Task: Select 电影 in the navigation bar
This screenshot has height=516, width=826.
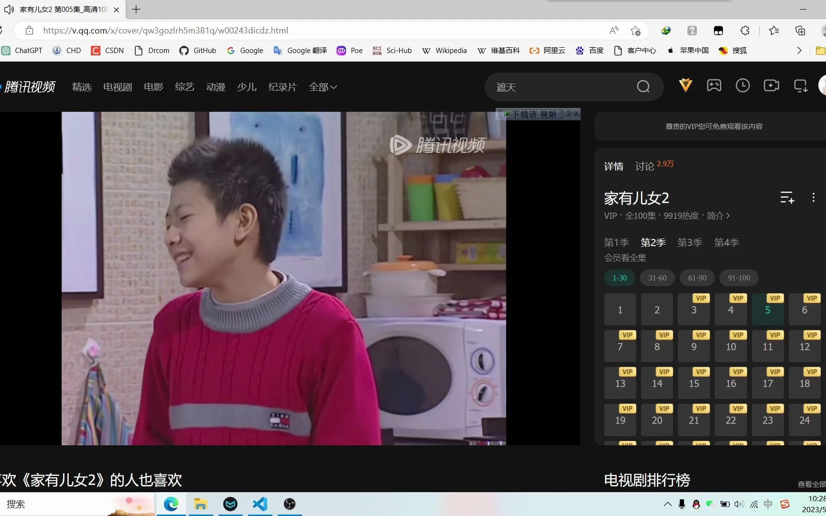Action: coord(153,87)
